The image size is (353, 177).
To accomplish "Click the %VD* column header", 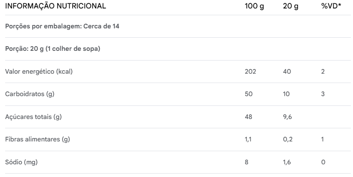I will (330, 6).
